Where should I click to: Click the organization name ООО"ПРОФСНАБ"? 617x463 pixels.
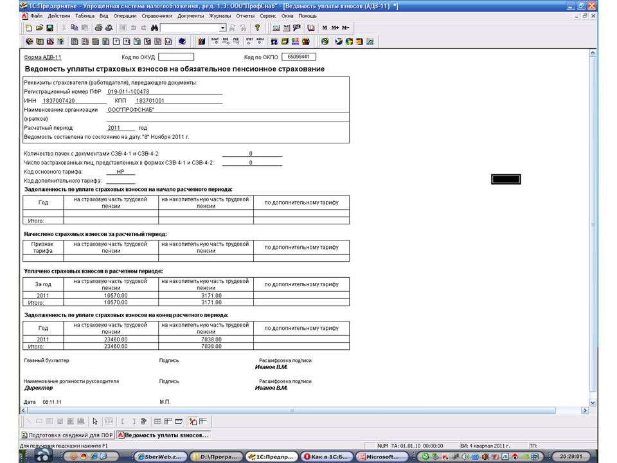[x=130, y=110]
